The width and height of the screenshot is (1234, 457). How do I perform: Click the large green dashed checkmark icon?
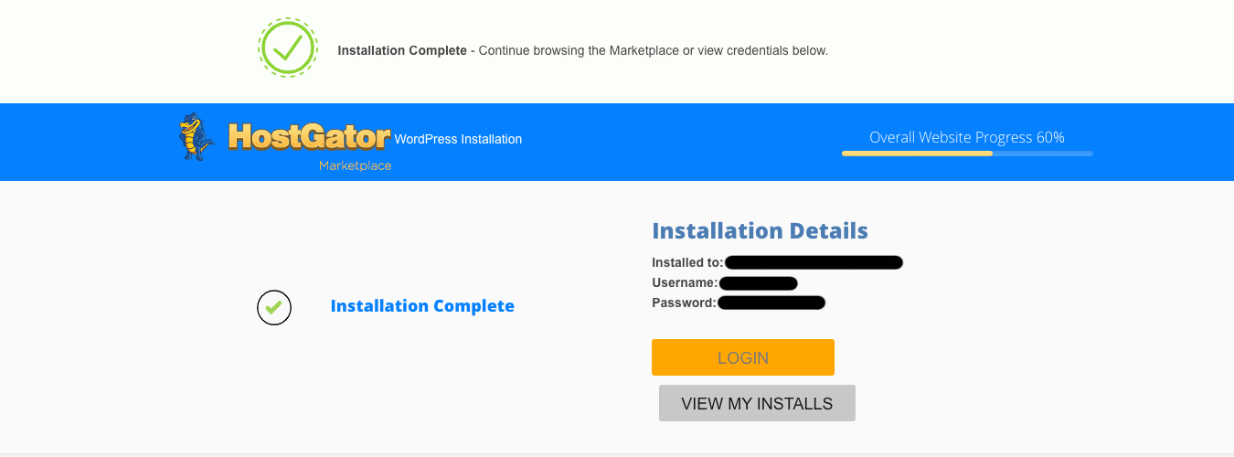coord(287,48)
